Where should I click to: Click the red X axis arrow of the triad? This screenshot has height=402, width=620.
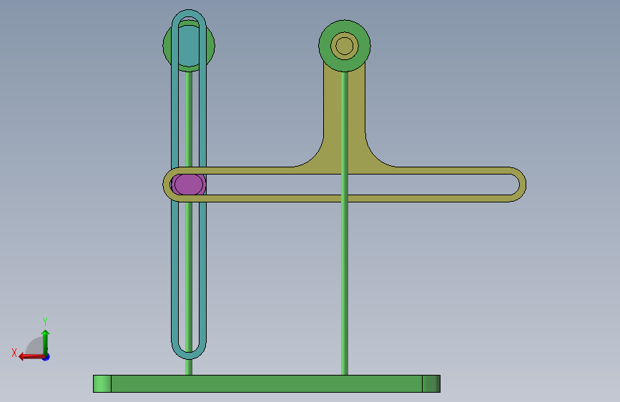[31, 357]
